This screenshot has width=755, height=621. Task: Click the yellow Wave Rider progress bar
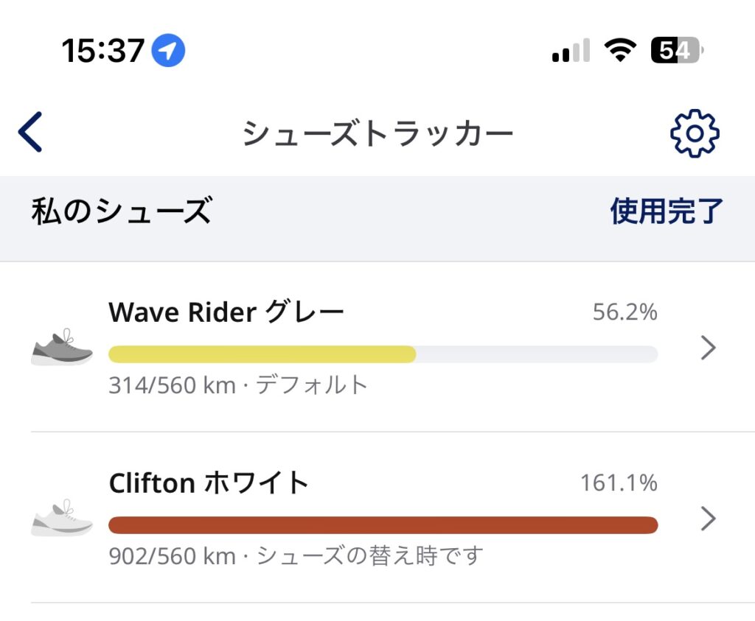tap(262, 354)
